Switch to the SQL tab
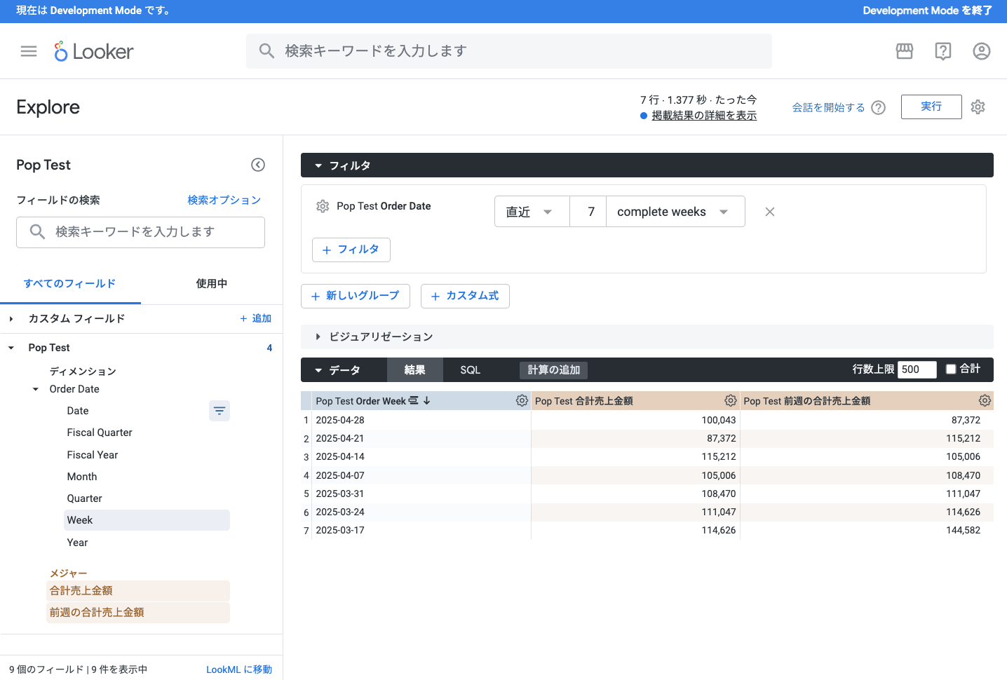Screen dimensions: 1007x680 (x=470, y=370)
